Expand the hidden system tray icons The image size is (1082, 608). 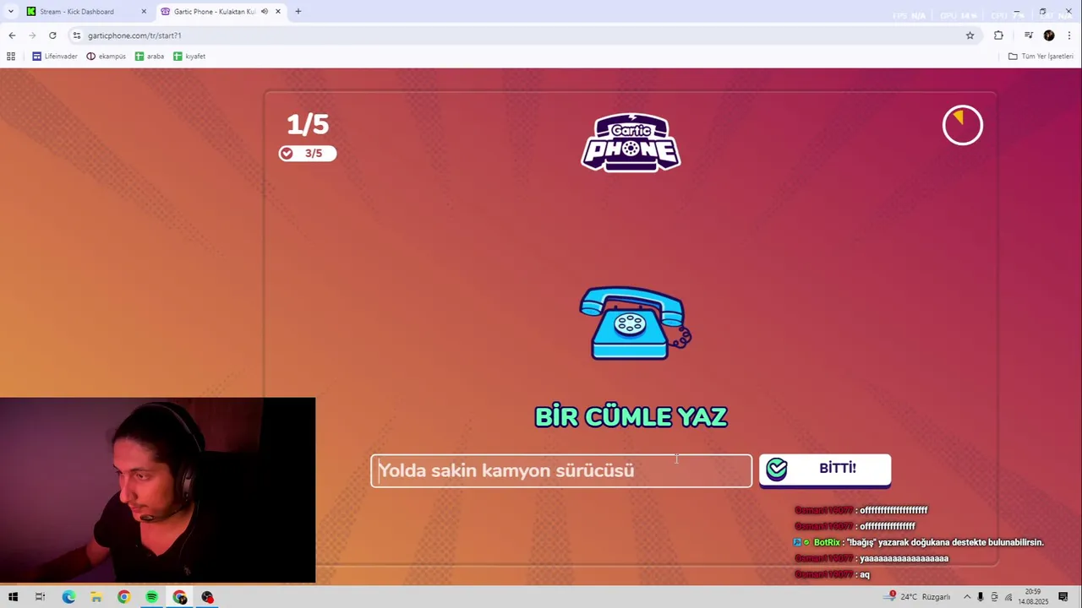pyautogui.click(x=967, y=597)
